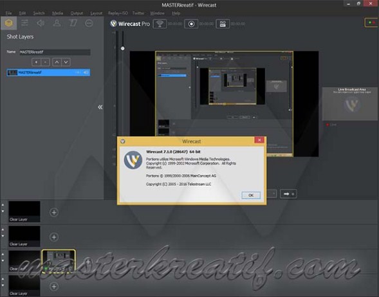This screenshot has height=297, width=379.
Task: Open the File menu
Action: pyautogui.click(x=8, y=13)
